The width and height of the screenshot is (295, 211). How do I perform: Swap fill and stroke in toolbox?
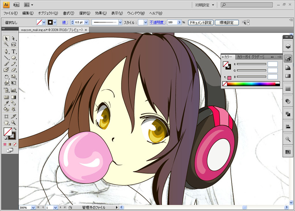(x=15, y=129)
